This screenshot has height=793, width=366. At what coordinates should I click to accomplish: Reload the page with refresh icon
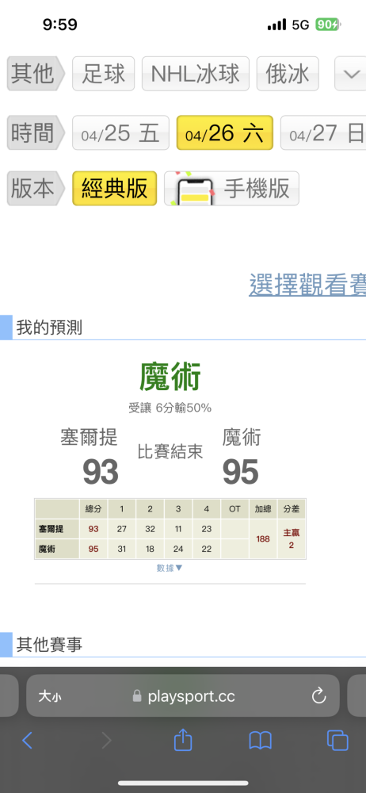click(319, 696)
